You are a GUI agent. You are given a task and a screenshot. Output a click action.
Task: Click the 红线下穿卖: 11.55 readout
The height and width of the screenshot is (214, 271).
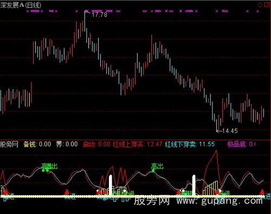point(190,144)
